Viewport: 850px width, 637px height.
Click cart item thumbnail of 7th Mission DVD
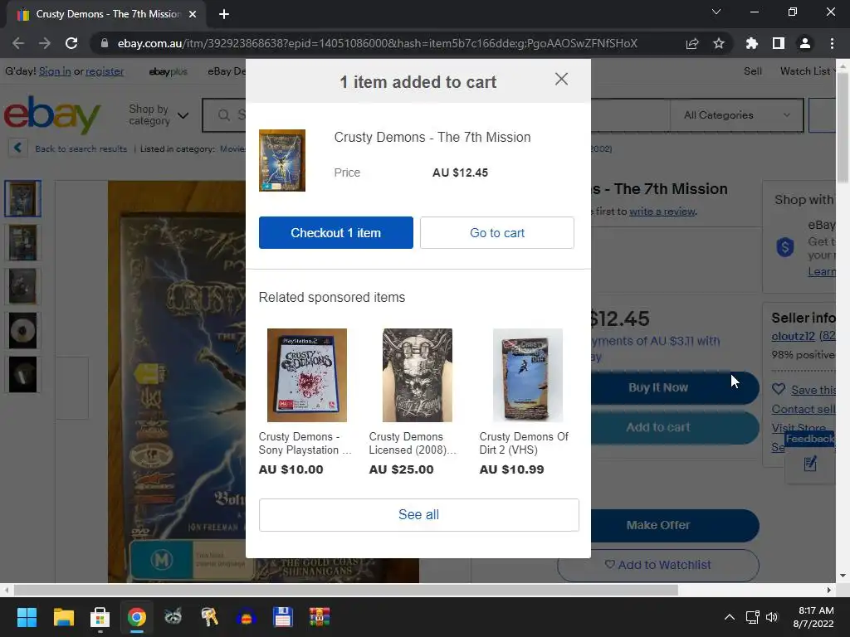click(x=282, y=160)
